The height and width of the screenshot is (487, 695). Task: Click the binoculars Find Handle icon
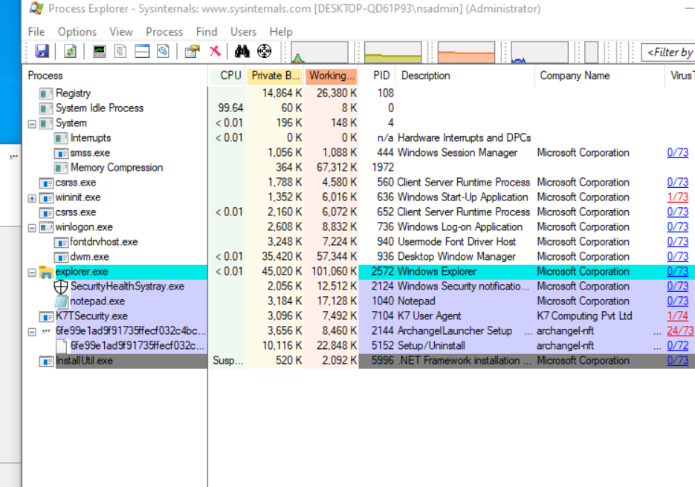[242, 51]
